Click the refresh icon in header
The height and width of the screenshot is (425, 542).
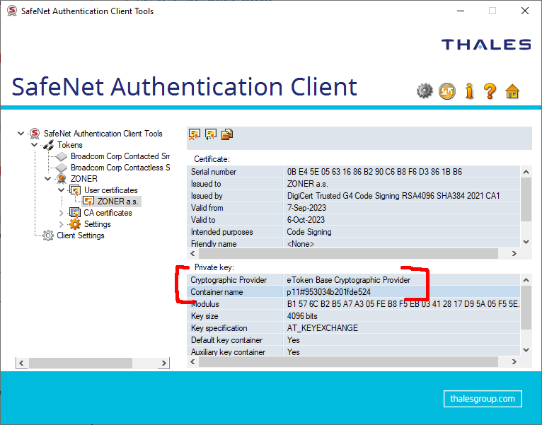tap(446, 91)
